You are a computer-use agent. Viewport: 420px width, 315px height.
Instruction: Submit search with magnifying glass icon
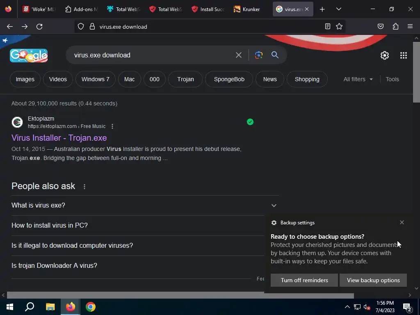click(x=275, y=55)
